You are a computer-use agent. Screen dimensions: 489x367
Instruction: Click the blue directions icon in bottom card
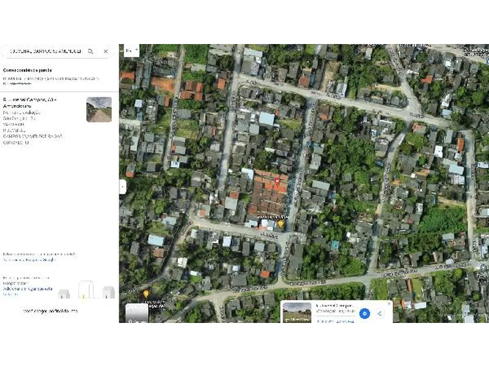click(364, 313)
